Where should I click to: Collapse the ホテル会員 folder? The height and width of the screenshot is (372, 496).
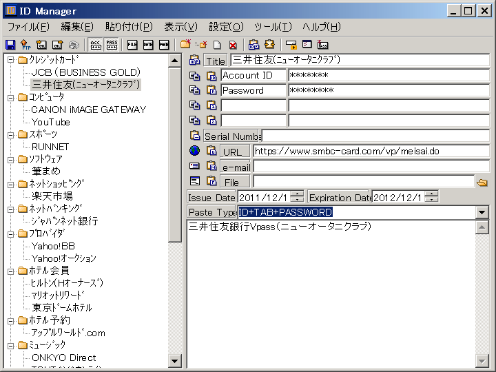pyautogui.click(x=11, y=271)
